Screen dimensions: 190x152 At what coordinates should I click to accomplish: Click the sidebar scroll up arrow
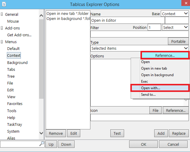(x=41, y=15)
